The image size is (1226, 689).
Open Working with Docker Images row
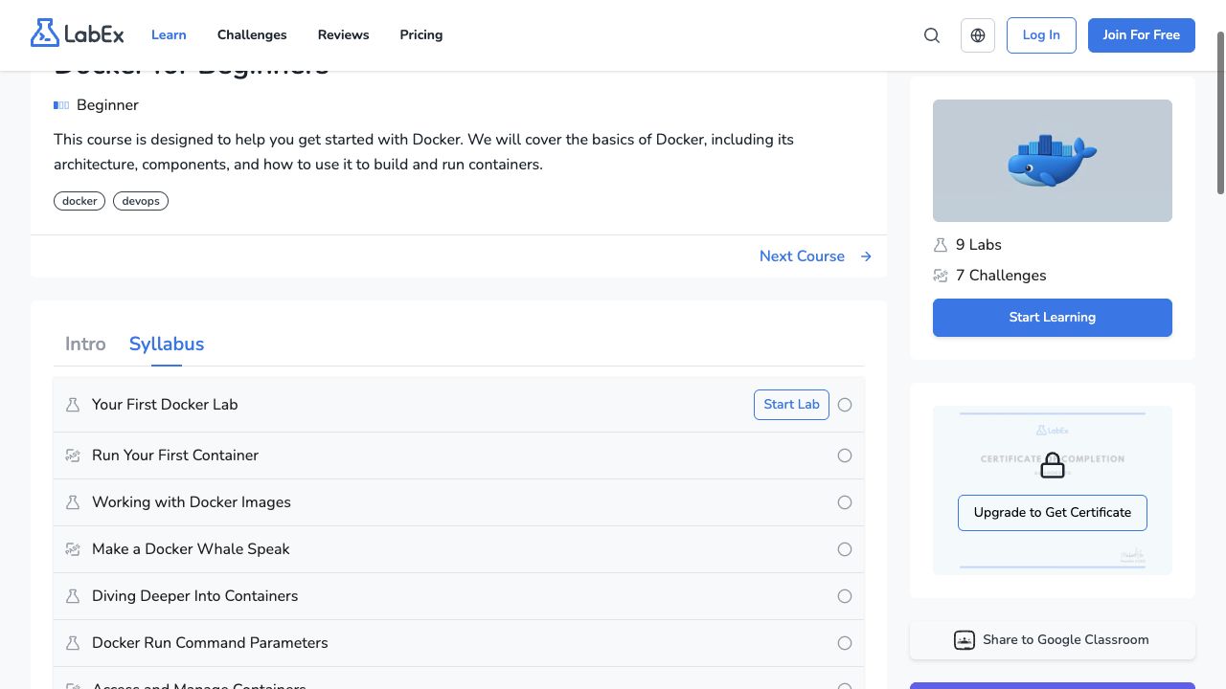pyautogui.click(x=459, y=502)
